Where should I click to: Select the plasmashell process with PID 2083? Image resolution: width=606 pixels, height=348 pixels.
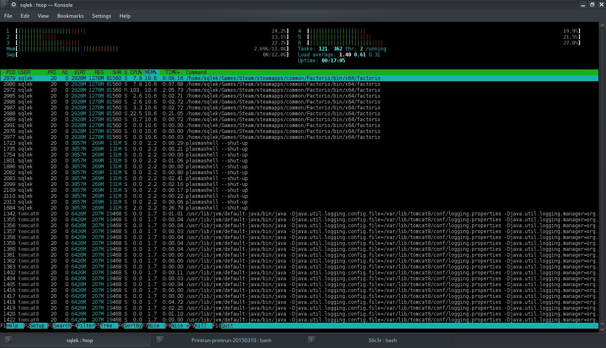[x=299, y=178]
